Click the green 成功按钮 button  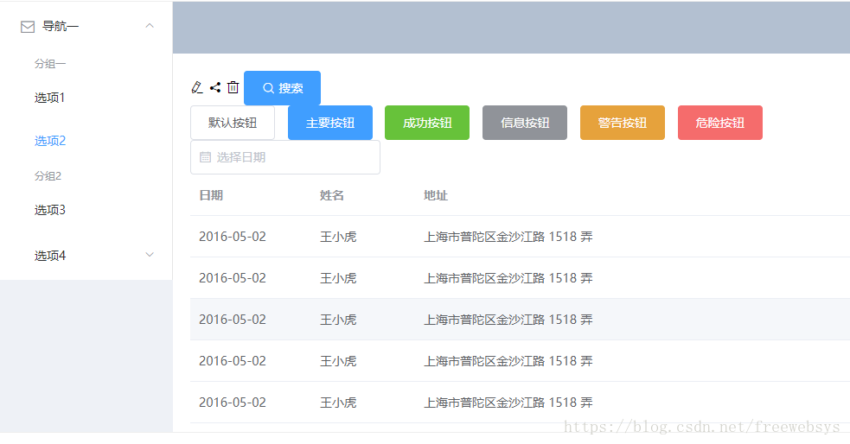point(427,123)
